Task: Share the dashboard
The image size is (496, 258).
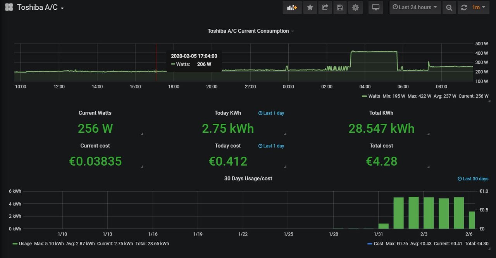Action: pyautogui.click(x=325, y=7)
